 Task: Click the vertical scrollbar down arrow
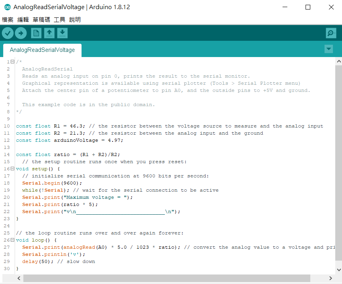click(x=338, y=269)
